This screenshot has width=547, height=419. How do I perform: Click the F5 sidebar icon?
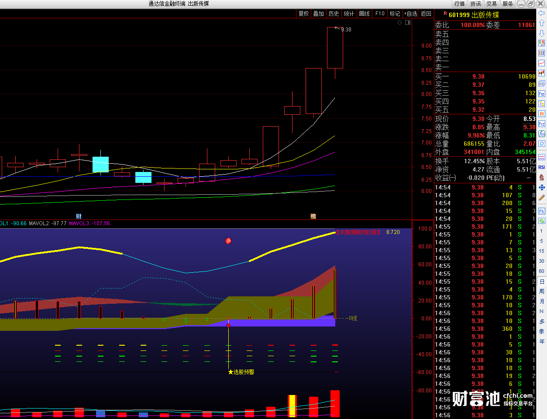(542, 211)
